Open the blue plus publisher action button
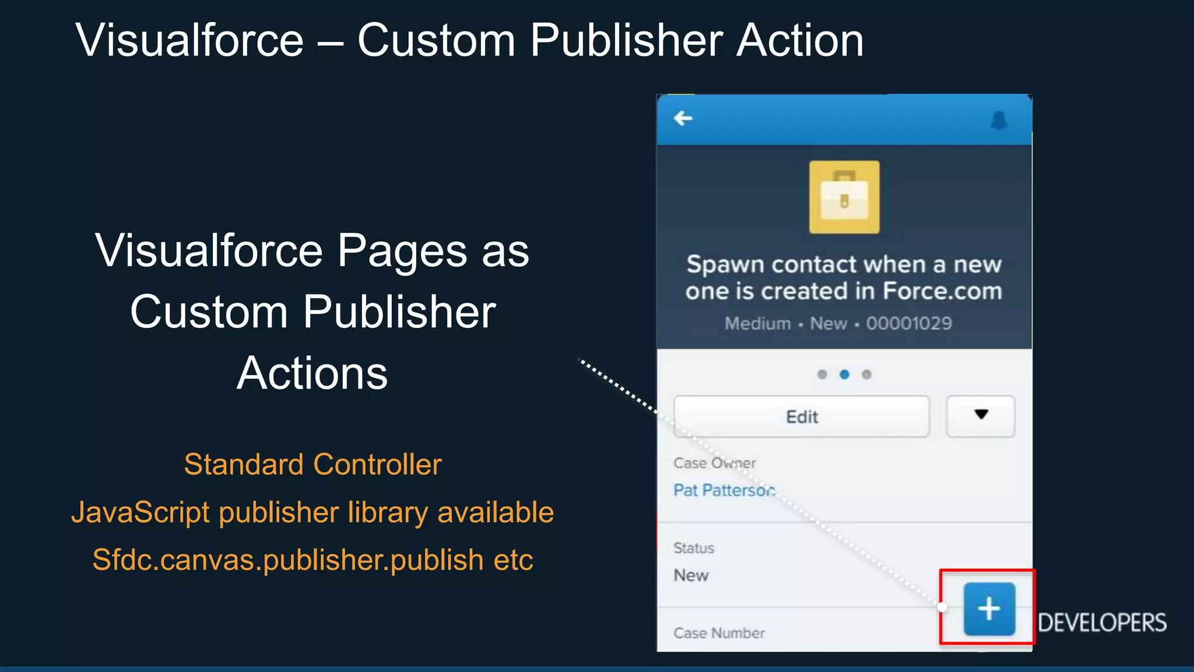Viewport: 1194px width, 672px height. pyautogui.click(x=989, y=608)
